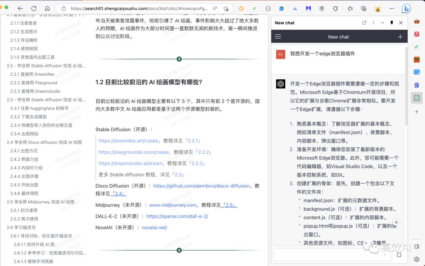The width and height of the screenshot is (425, 266).
Task: Click the purple M extension icon
Action: point(308,9)
